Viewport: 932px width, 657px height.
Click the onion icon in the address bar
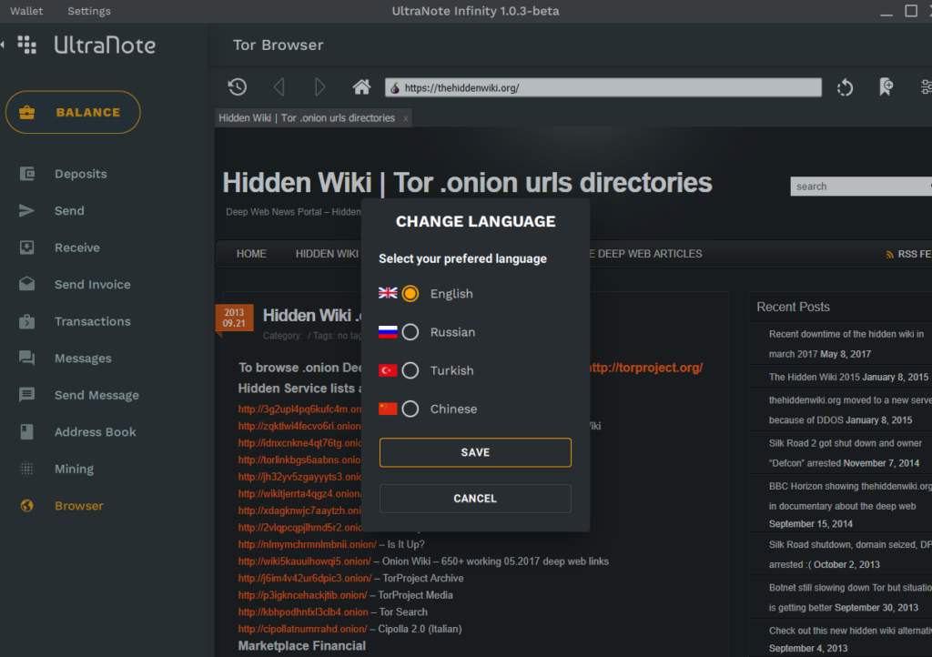click(395, 88)
